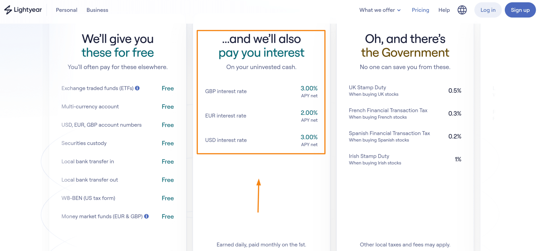Image resolution: width=539 pixels, height=251 pixels.
Task: Select the Personal navigation item
Action: click(x=66, y=10)
